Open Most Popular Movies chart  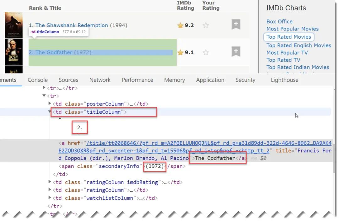(x=292, y=29)
